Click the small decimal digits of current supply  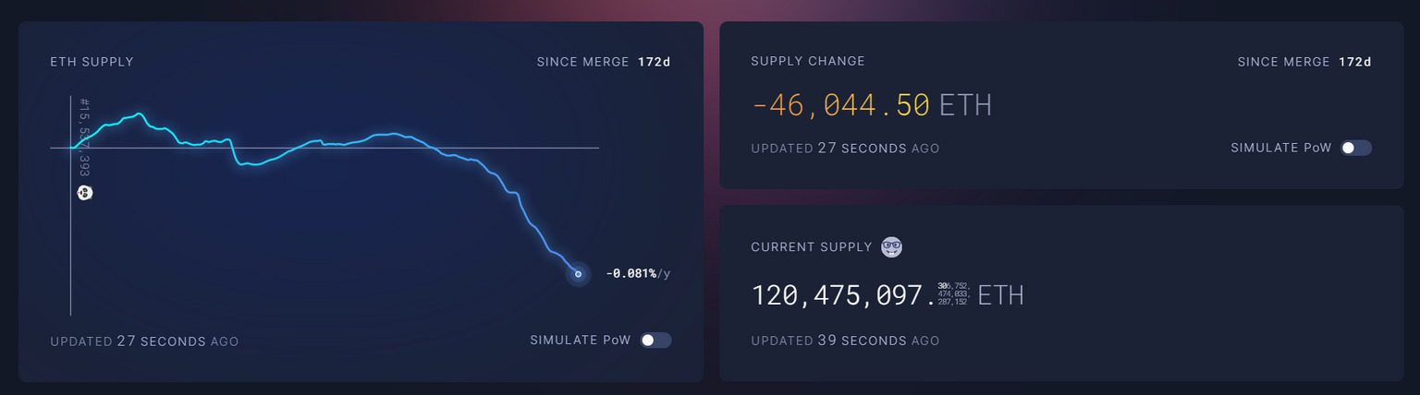(x=953, y=294)
